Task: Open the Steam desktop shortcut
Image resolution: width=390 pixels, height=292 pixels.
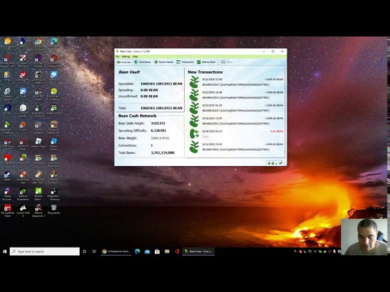Action: pos(7,176)
